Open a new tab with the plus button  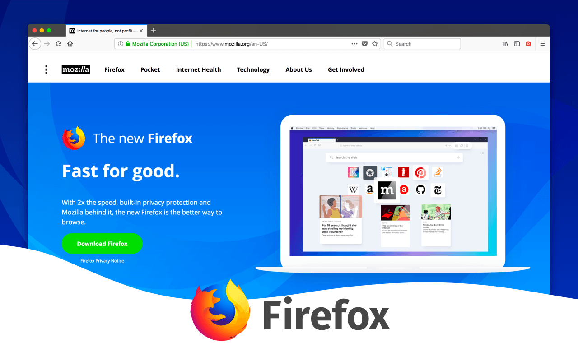pos(153,30)
